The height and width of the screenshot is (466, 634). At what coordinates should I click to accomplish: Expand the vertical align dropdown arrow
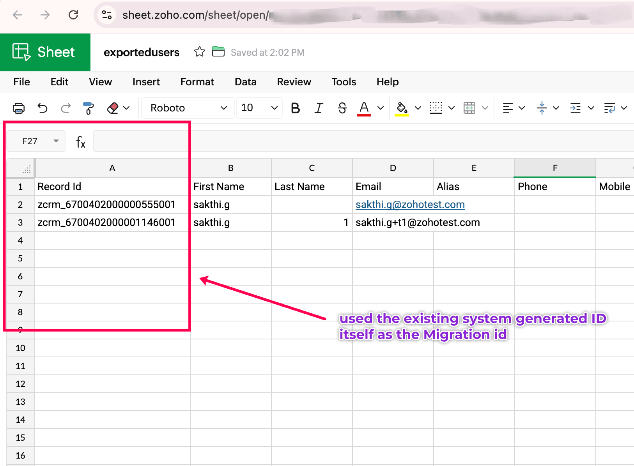point(556,108)
